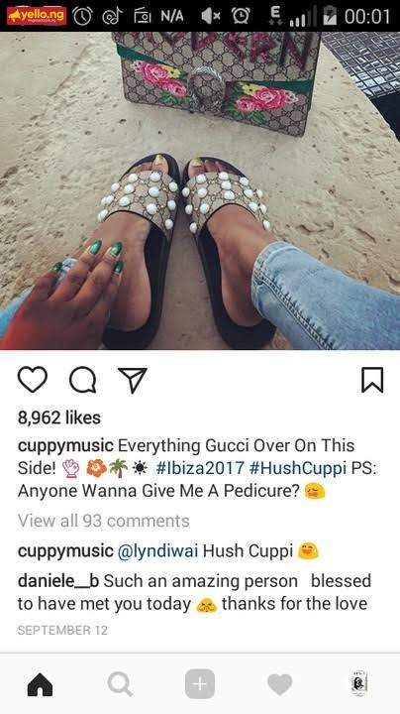Open cuppymusic profile from caption
The height and width of the screenshot is (714, 400).
tap(65, 445)
